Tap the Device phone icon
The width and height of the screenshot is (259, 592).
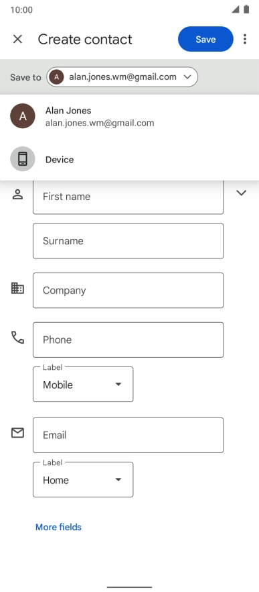click(x=23, y=159)
